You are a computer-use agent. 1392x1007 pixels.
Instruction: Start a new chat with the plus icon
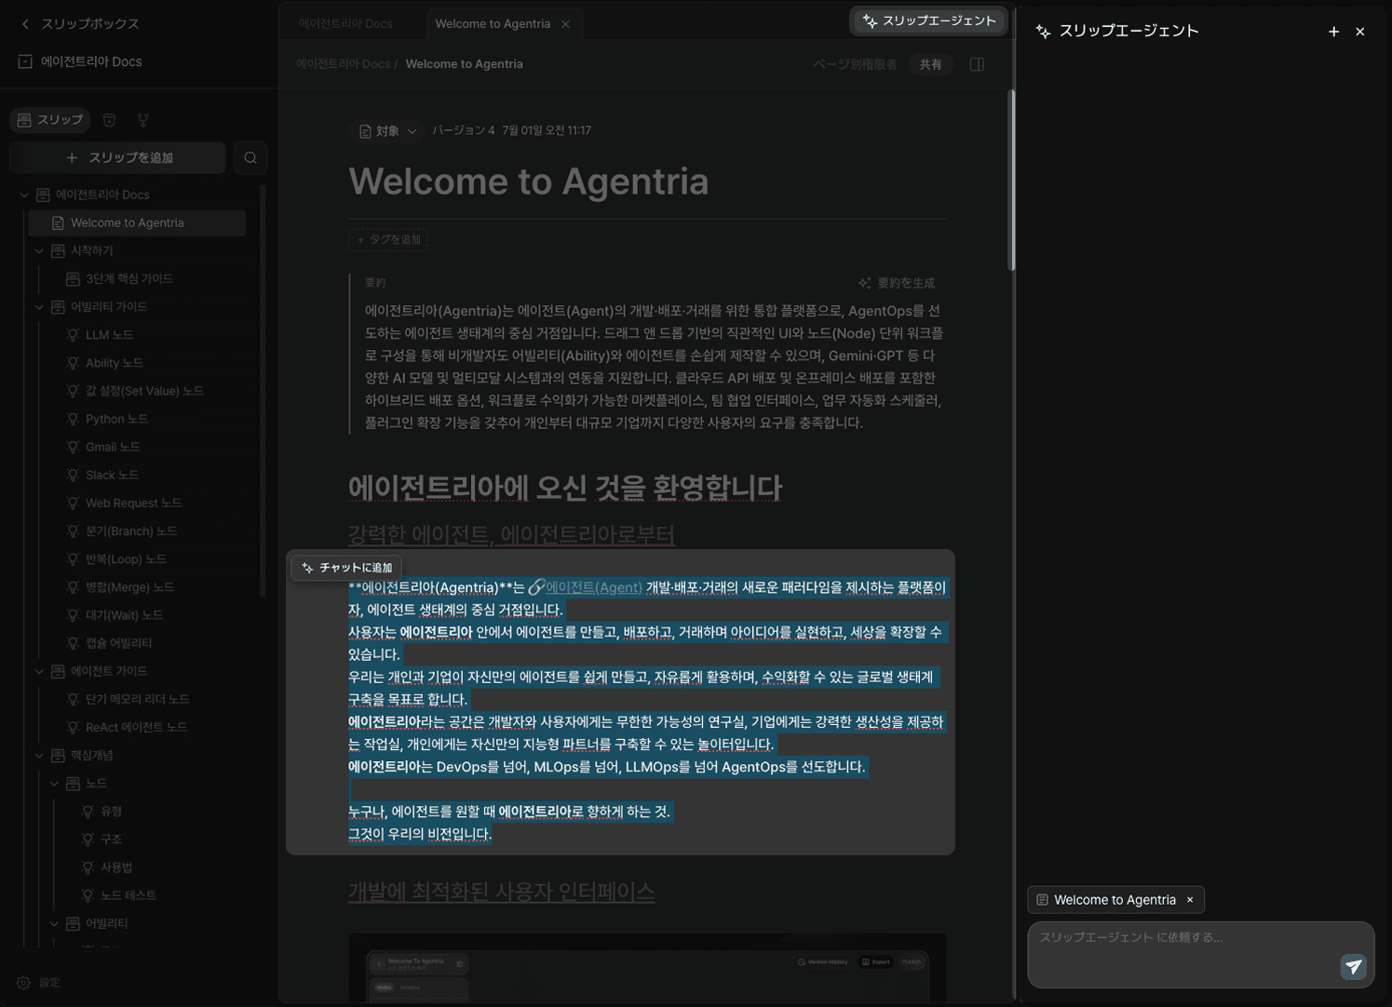(1333, 32)
